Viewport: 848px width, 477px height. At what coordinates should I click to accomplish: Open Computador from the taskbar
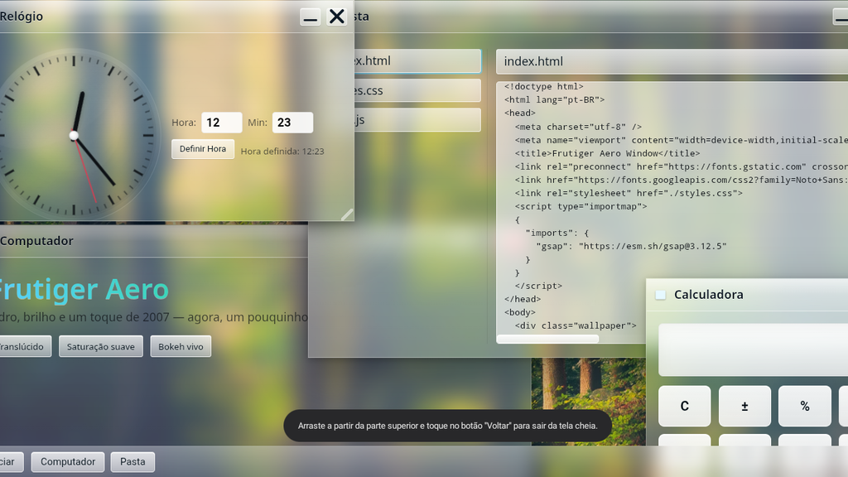tap(68, 462)
